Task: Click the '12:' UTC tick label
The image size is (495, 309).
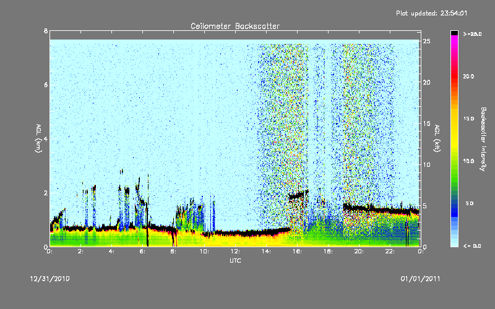Action: 235,252
